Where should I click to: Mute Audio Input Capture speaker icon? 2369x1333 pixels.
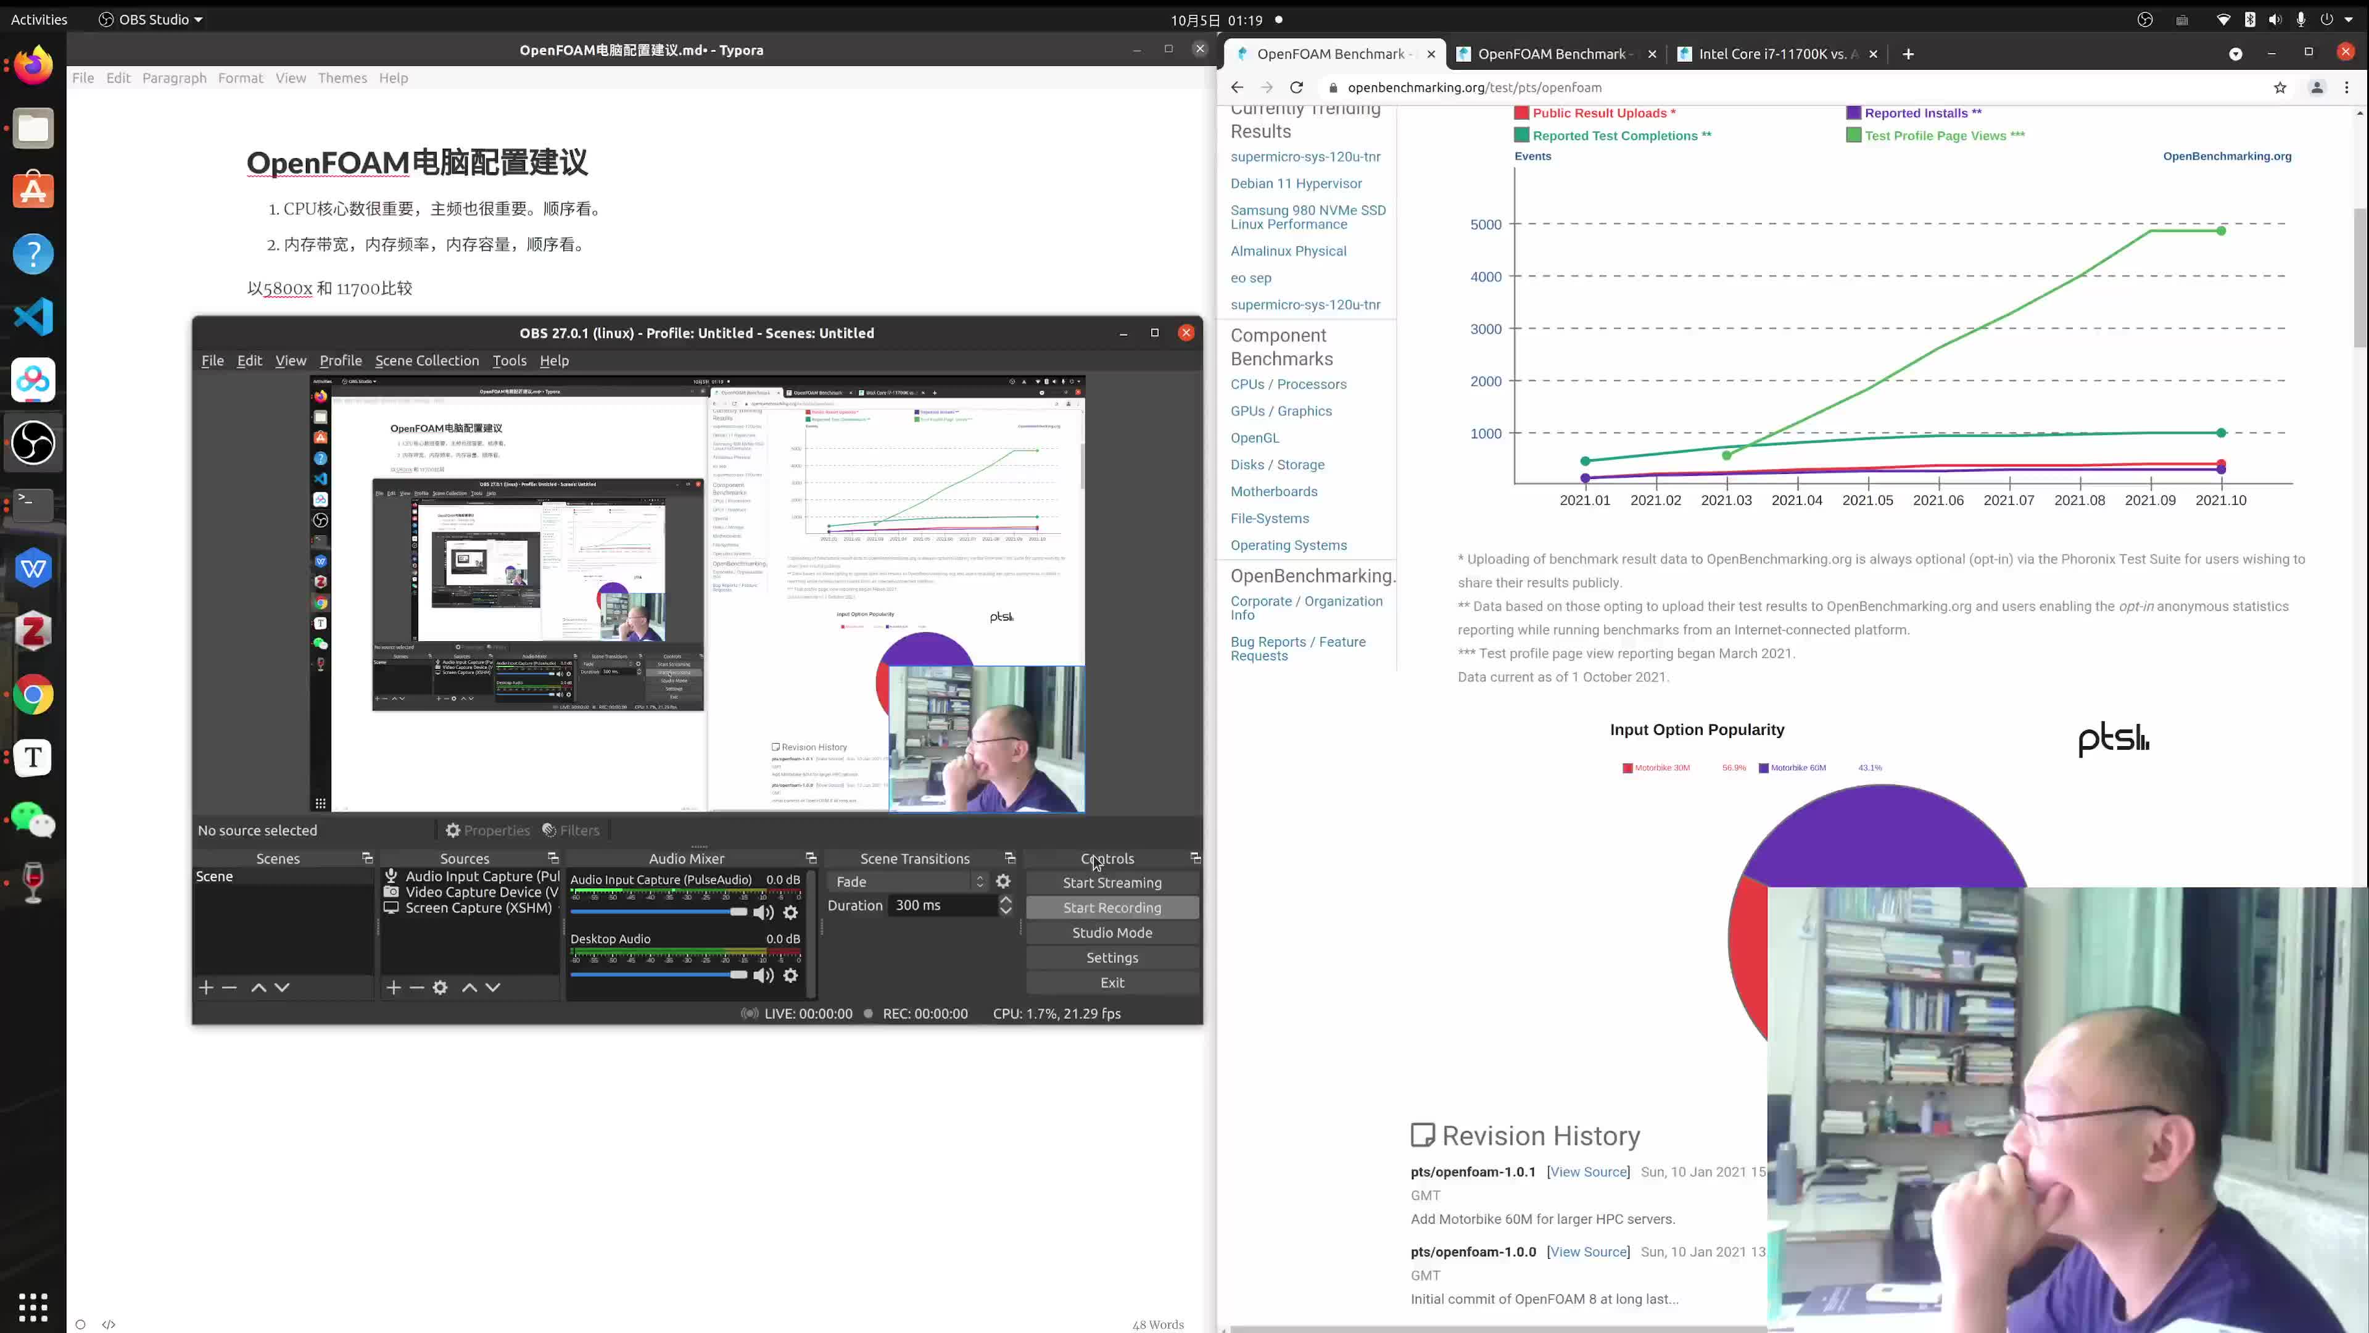click(763, 913)
